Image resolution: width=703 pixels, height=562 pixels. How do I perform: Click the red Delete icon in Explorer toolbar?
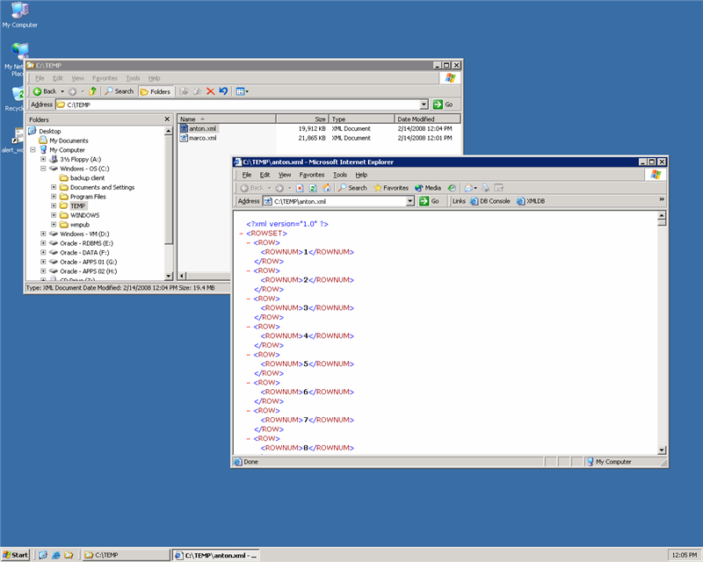point(210,91)
